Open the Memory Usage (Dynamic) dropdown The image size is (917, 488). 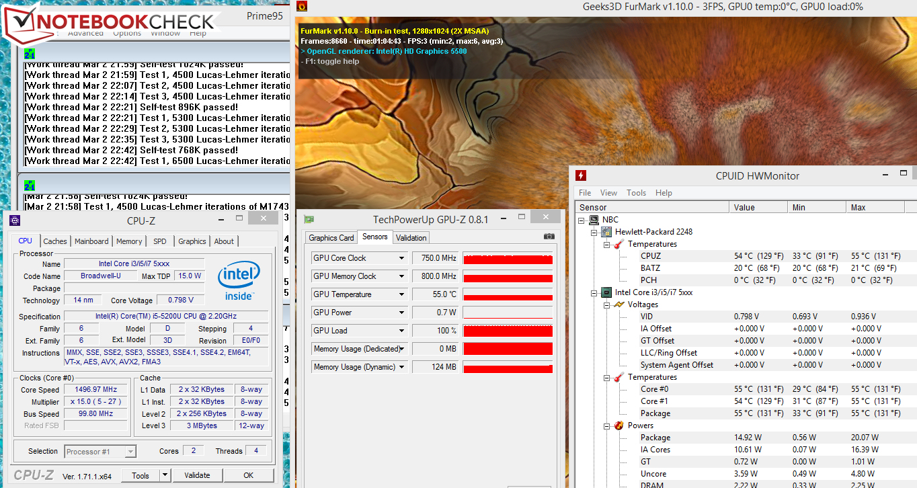402,367
